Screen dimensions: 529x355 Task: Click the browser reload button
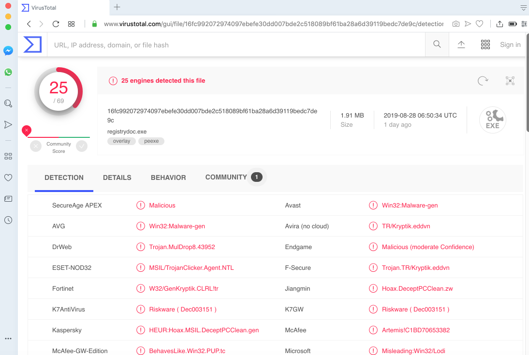(x=56, y=24)
